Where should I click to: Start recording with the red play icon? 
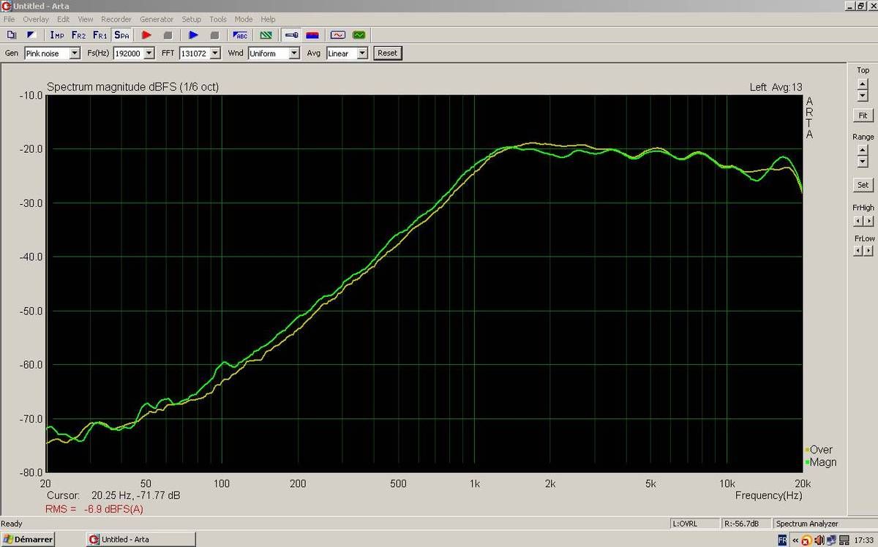146,34
